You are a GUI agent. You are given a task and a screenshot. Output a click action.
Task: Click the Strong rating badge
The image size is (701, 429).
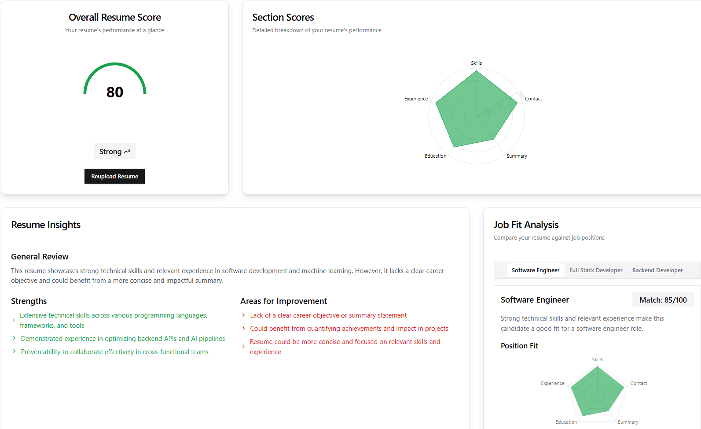tap(110, 151)
